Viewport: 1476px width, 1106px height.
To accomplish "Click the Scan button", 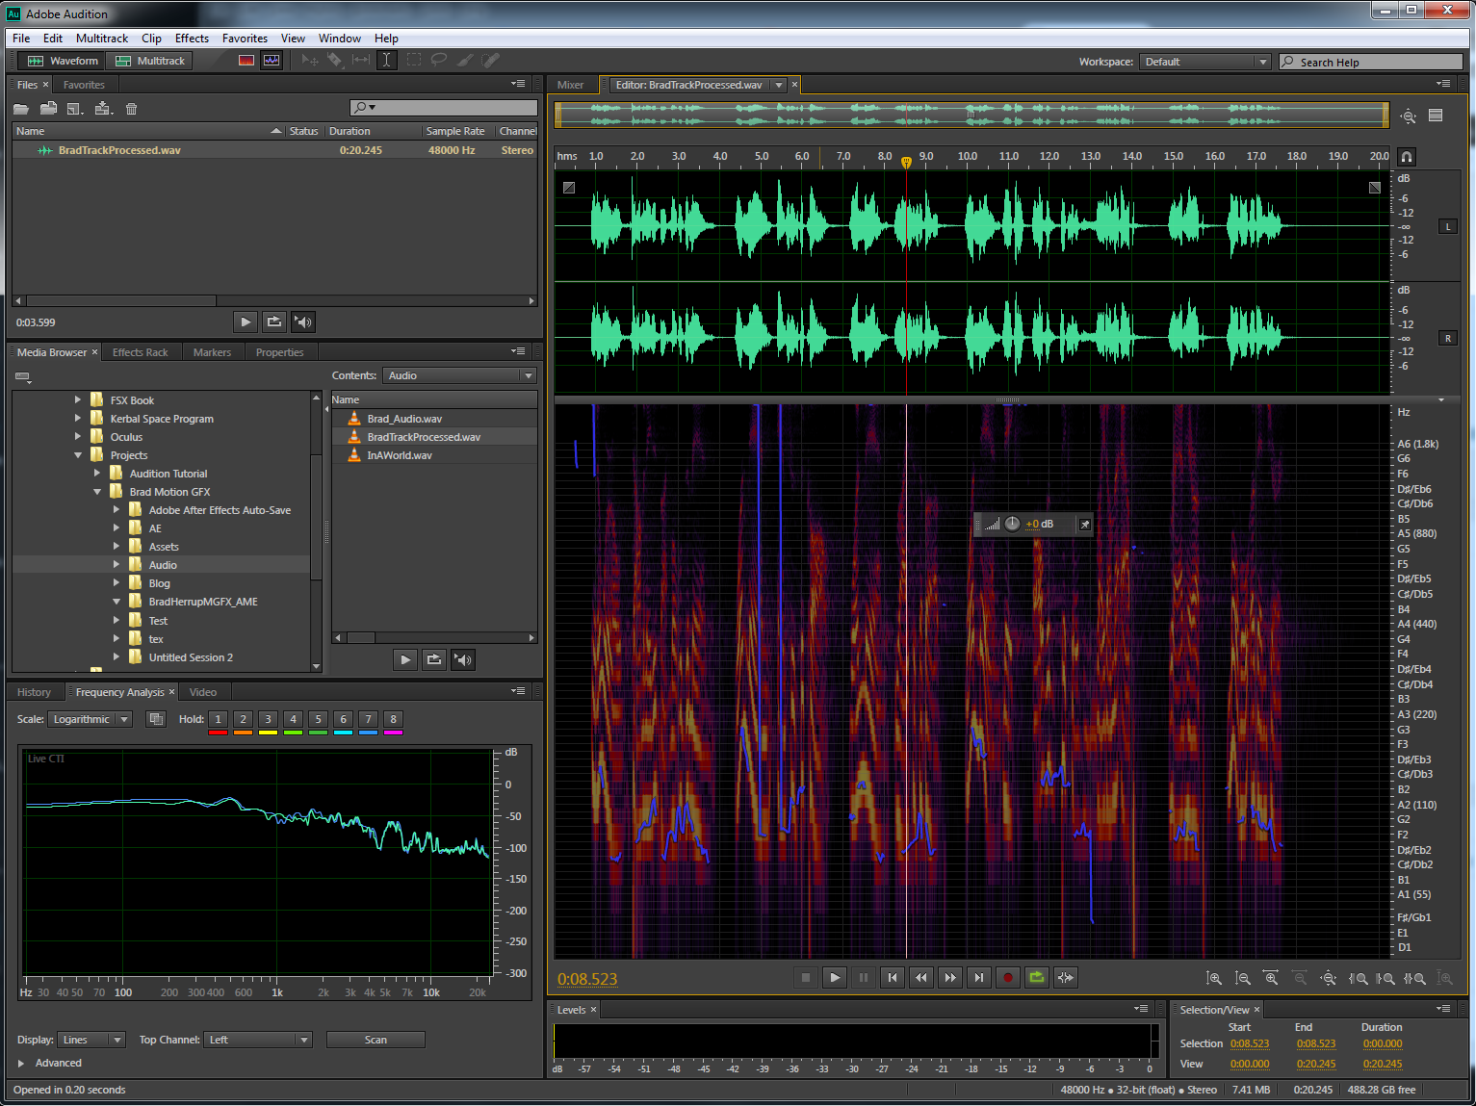I will 375,1040.
